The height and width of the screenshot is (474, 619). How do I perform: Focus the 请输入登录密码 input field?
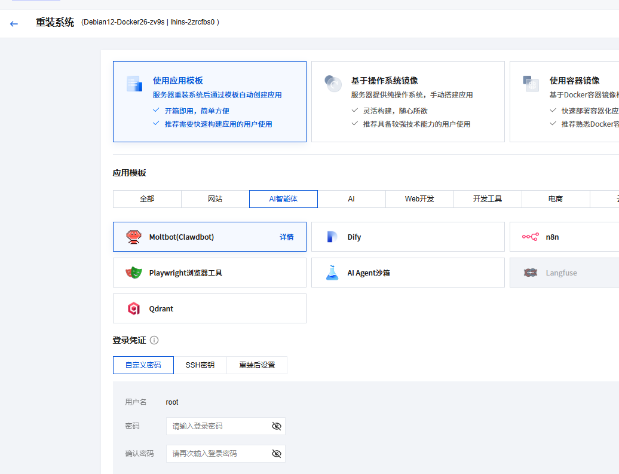pos(218,426)
